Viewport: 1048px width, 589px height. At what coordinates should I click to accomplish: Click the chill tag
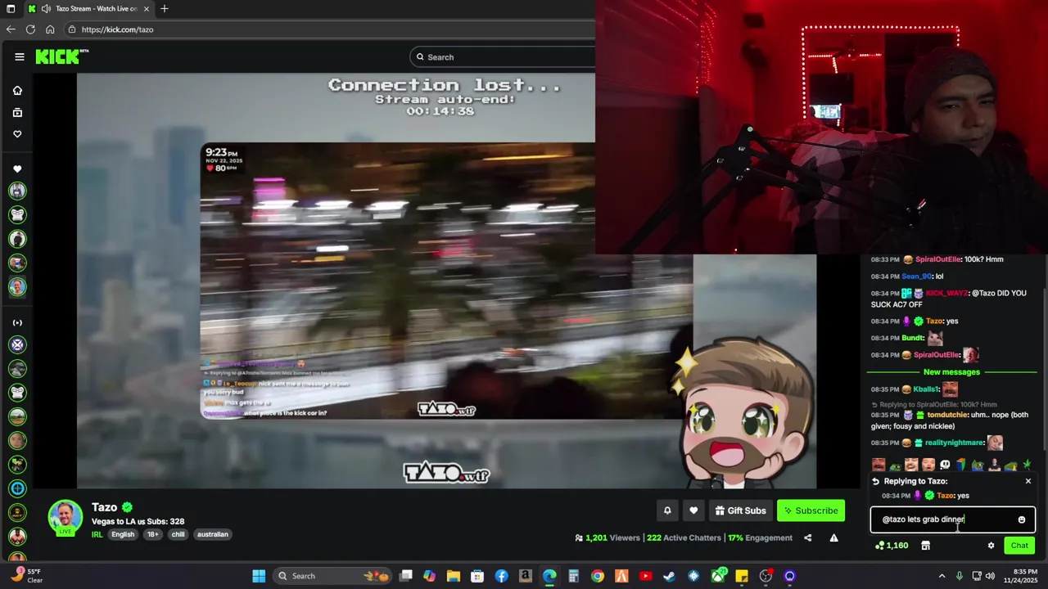coord(178,534)
